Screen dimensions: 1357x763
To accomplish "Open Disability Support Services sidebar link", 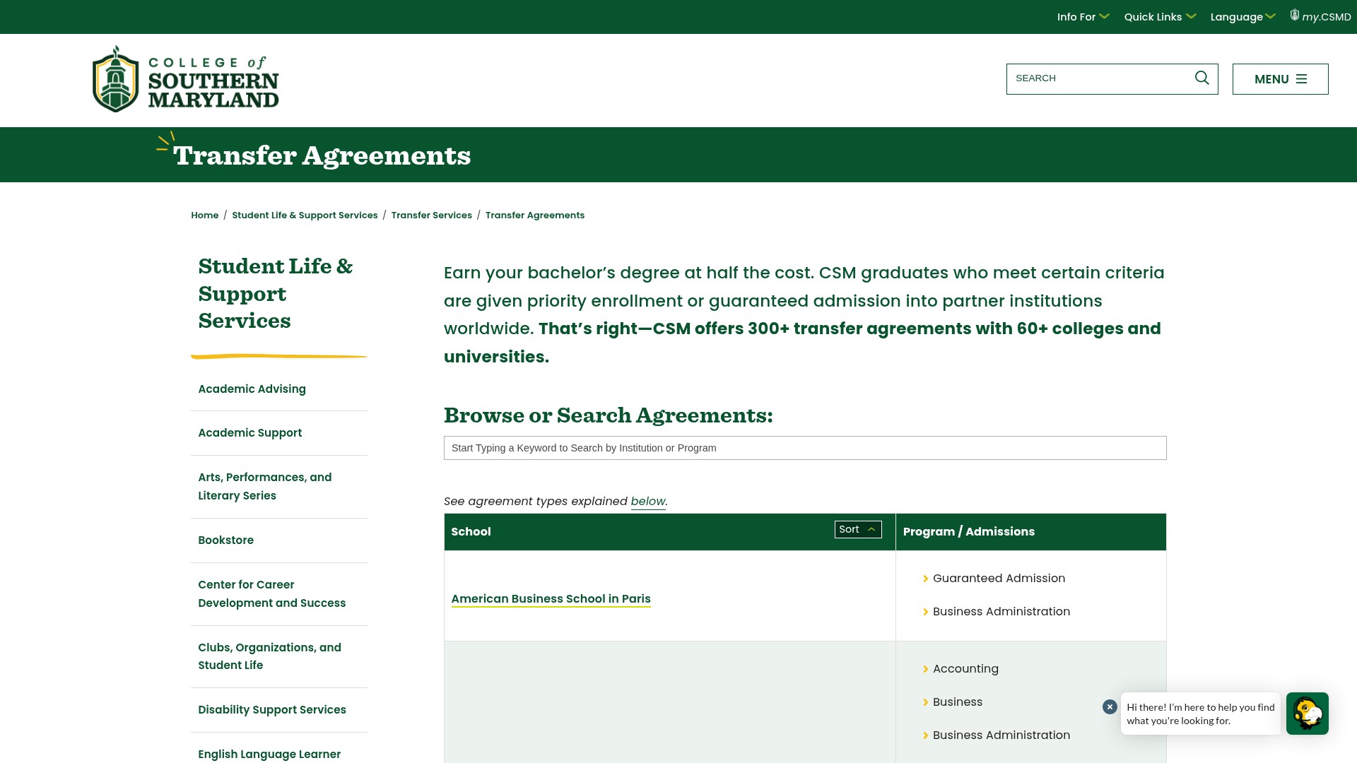I will pyautogui.click(x=272, y=709).
